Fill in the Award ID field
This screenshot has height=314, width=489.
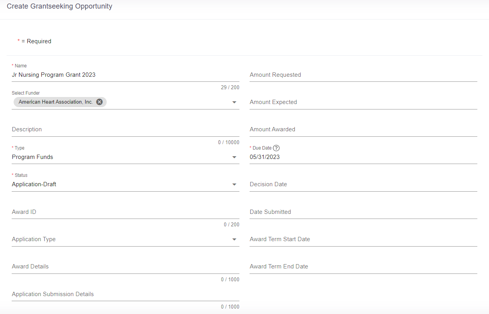(125, 212)
